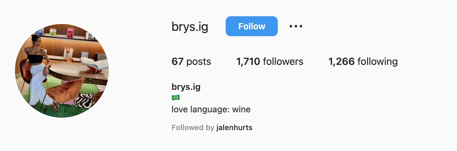Screen dimensions: 457x151
Task: Visit jalenhurts profile link
Action: 234,128
